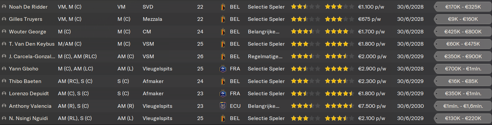Click Yann Gboho's France flag icon
The width and height of the screenshot is (492, 125).
tap(223, 69)
